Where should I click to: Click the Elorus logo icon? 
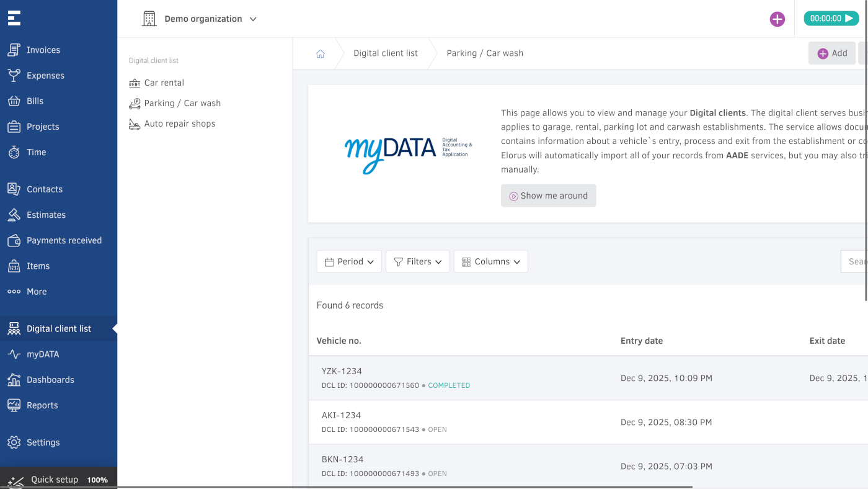pos(14,18)
